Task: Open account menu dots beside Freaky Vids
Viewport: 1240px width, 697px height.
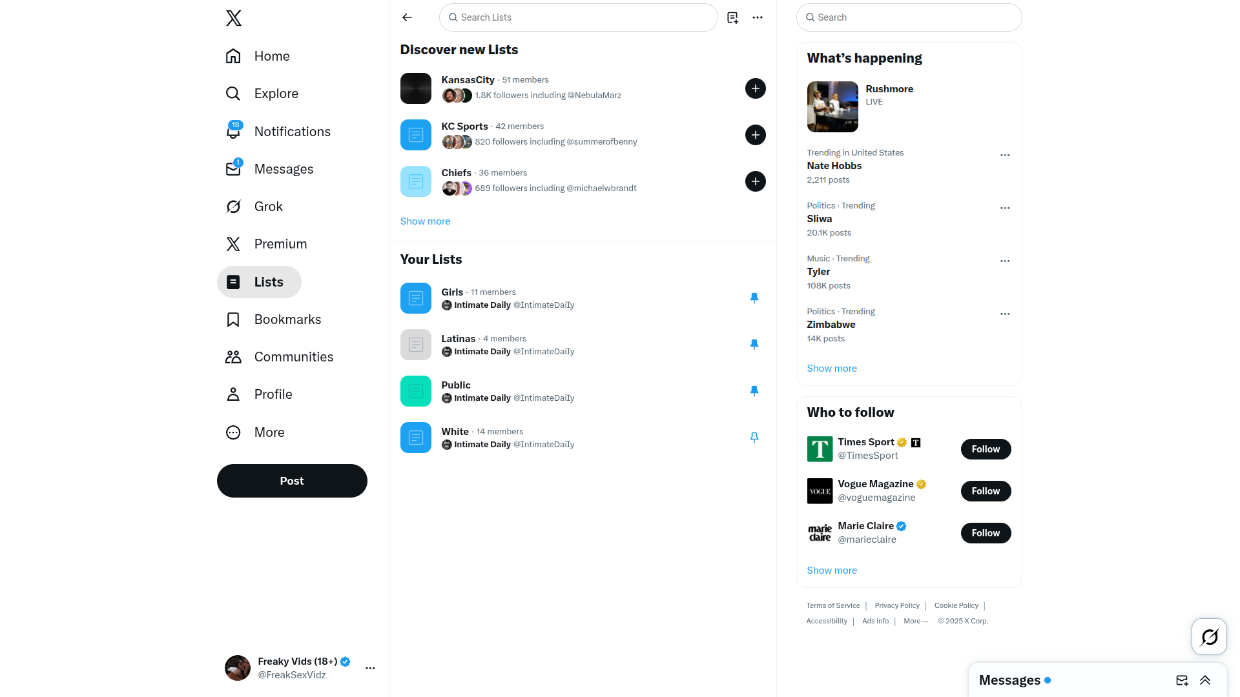Action: [370, 668]
